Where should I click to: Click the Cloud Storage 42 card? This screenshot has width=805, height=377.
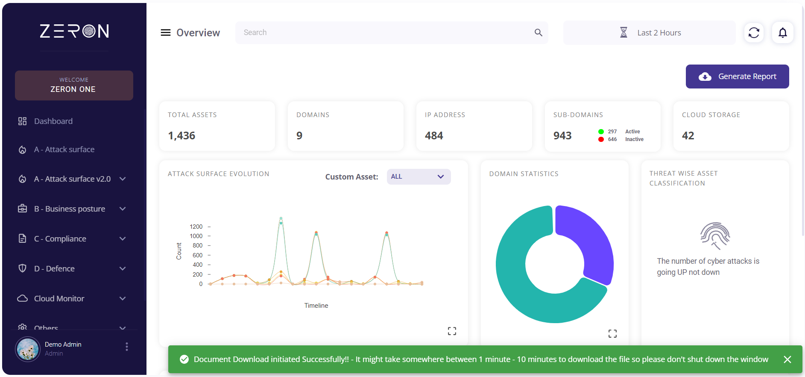(731, 126)
